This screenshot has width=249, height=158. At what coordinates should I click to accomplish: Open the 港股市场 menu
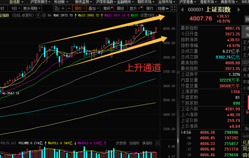pos(208,2)
